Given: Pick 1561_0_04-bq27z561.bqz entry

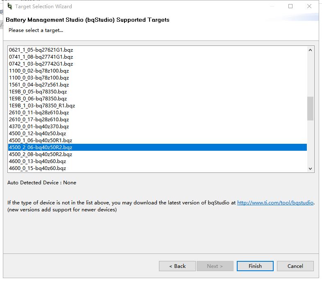Looking at the screenshot, I should (39, 85).
